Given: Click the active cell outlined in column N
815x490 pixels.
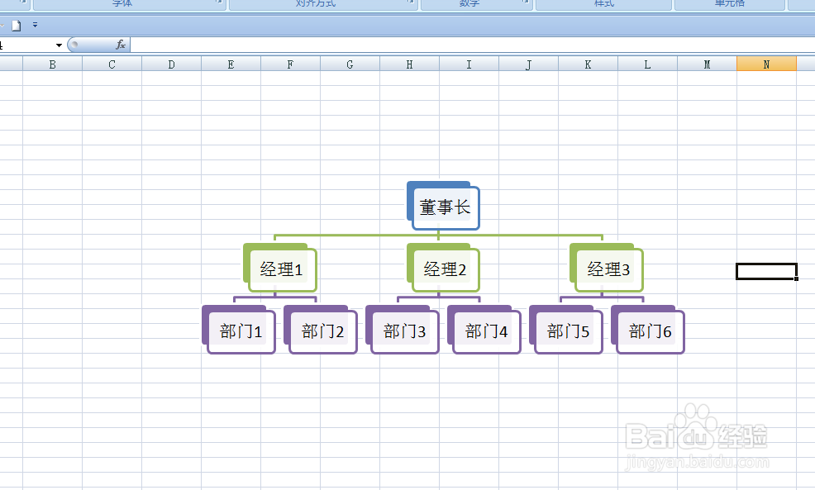Looking at the screenshot, I should click(767, 271).
